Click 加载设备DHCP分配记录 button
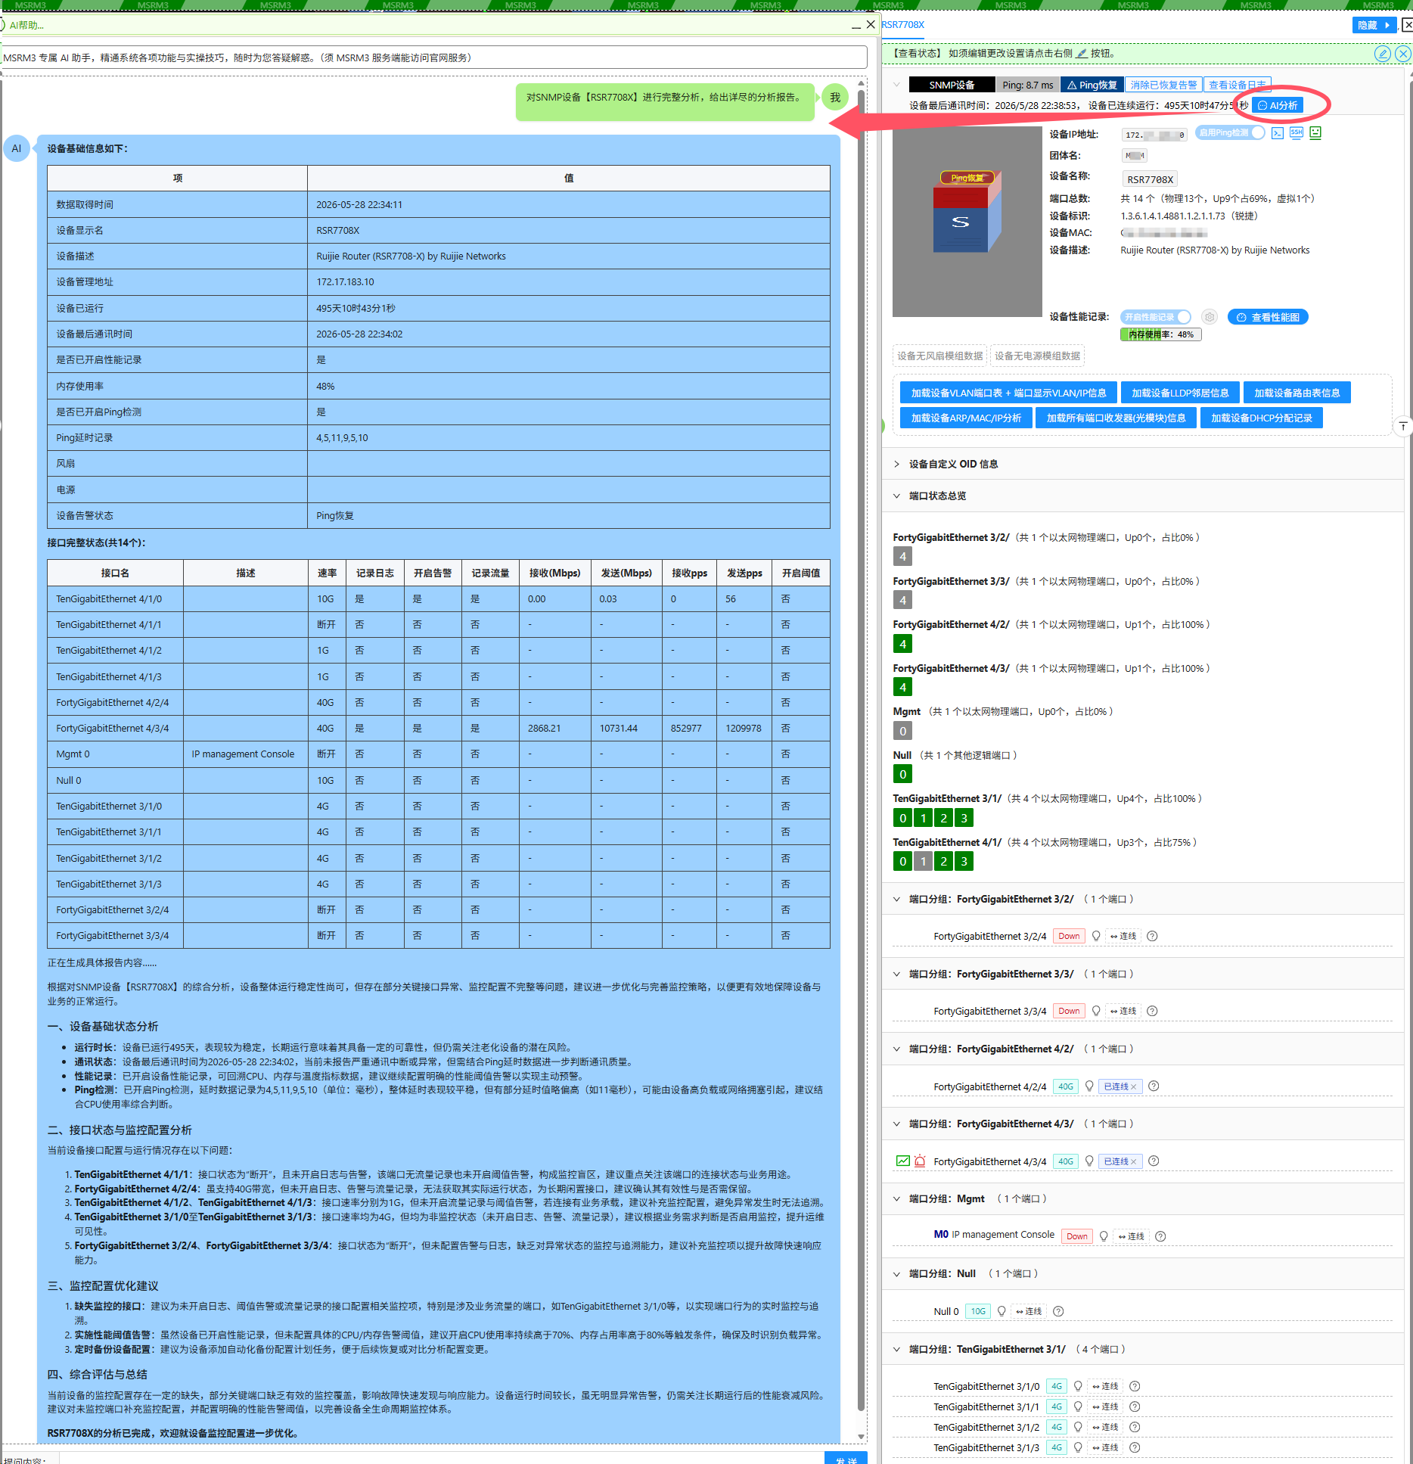The image size is (1413, 1464). 1262,418
